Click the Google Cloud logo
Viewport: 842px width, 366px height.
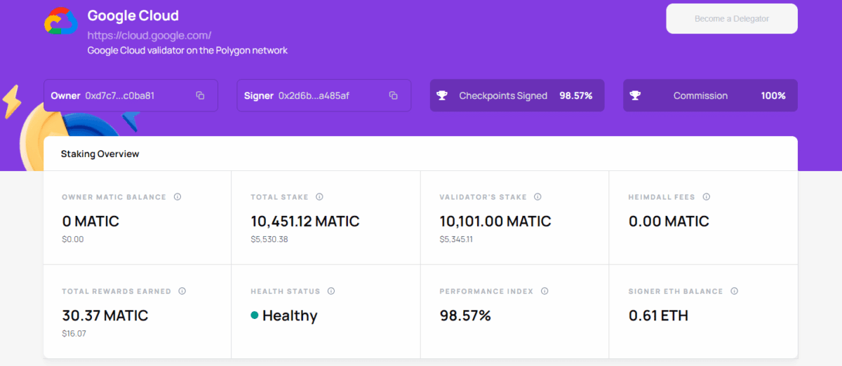point(62,22)
